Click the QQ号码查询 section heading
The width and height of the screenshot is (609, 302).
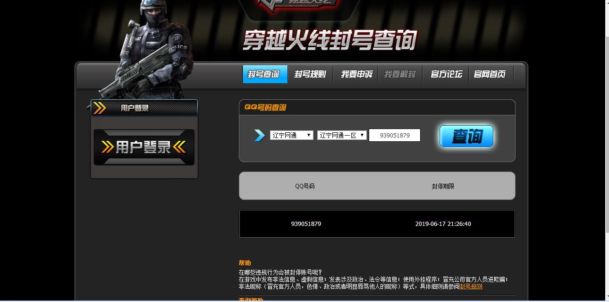265,107
